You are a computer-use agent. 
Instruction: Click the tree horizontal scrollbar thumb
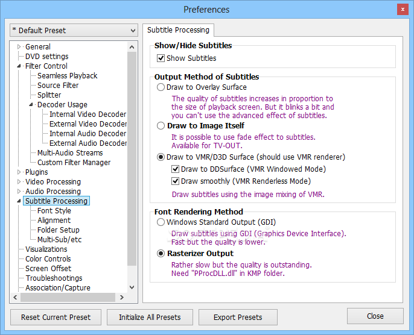tap(68, 297)
